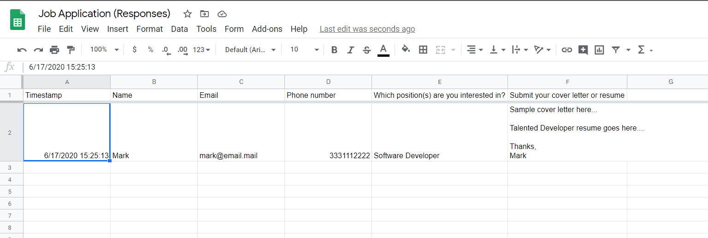Expand the font family dropdown

coord(250,50)
